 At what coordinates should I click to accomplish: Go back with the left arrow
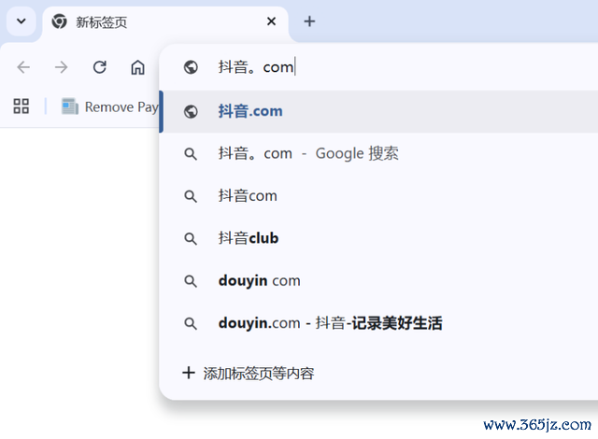(x=23, y=67)
